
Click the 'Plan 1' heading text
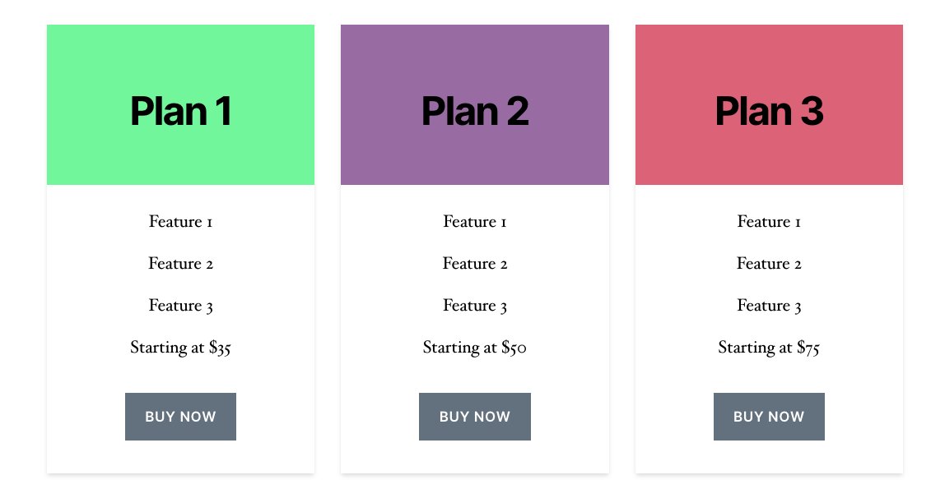pos(180,111)
